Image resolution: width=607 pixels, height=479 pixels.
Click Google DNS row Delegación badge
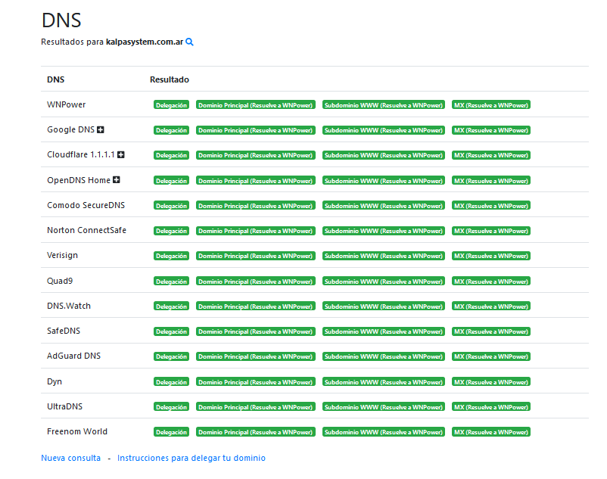pos(172,130)
